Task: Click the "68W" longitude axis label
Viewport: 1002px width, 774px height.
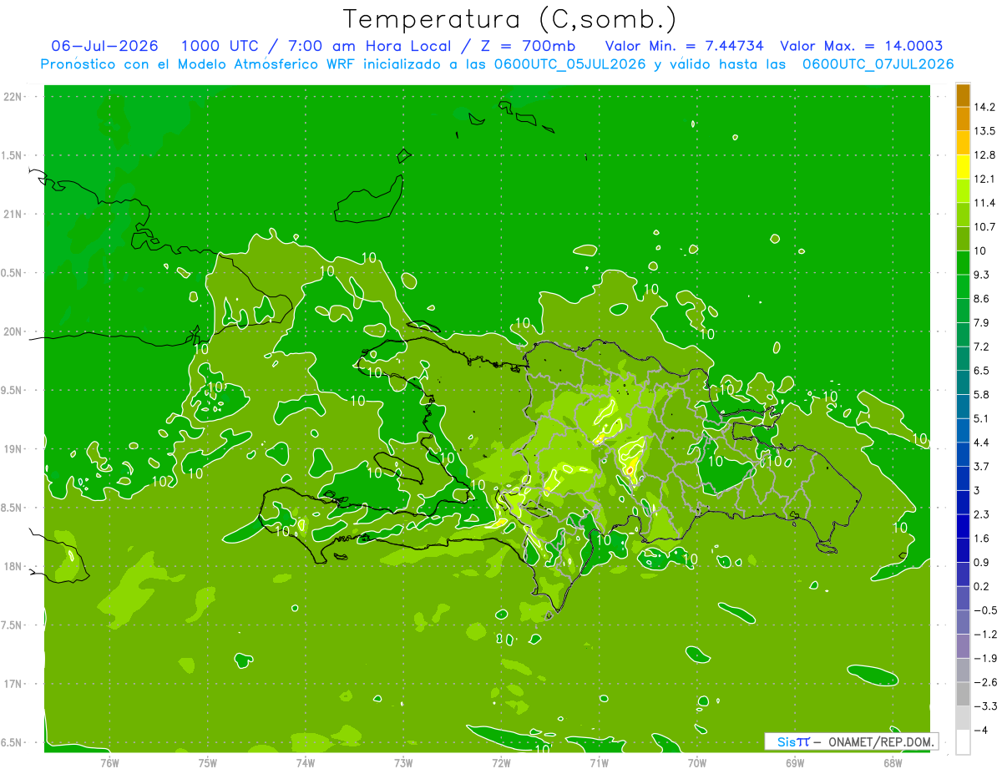Action: [893, 763]
